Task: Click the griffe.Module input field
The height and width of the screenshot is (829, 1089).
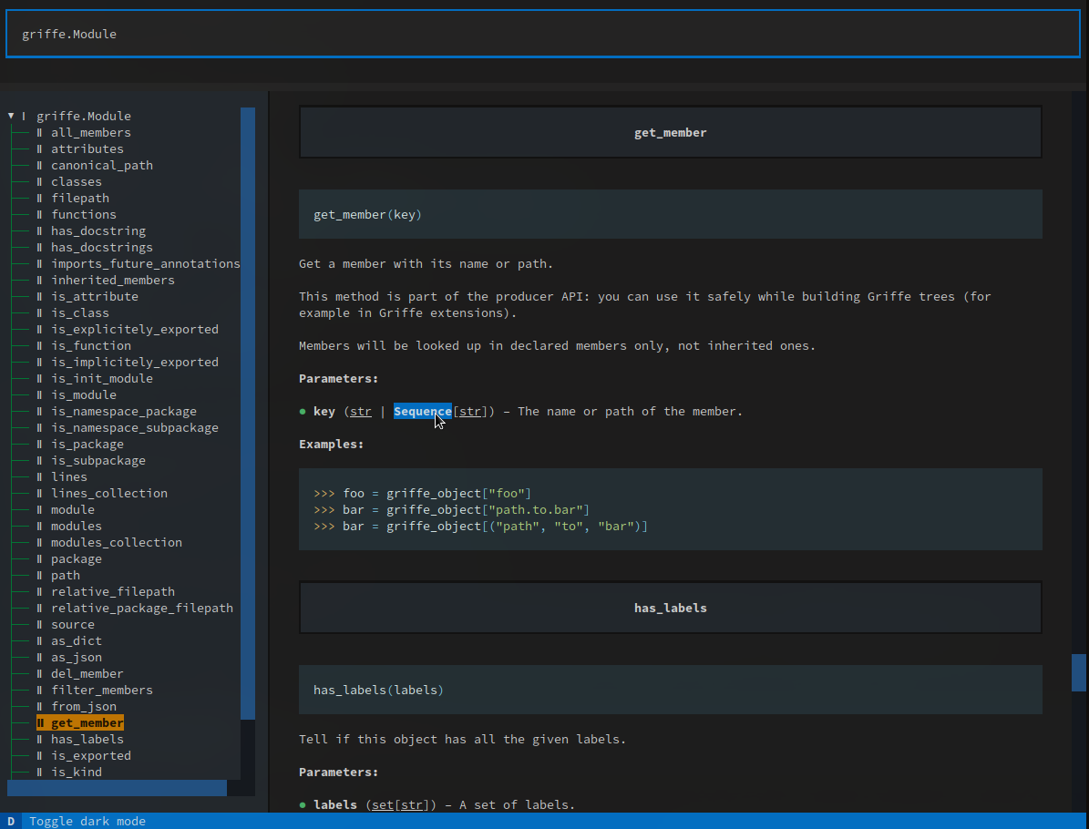Action: pyautogui.click(x=543, y=34)
